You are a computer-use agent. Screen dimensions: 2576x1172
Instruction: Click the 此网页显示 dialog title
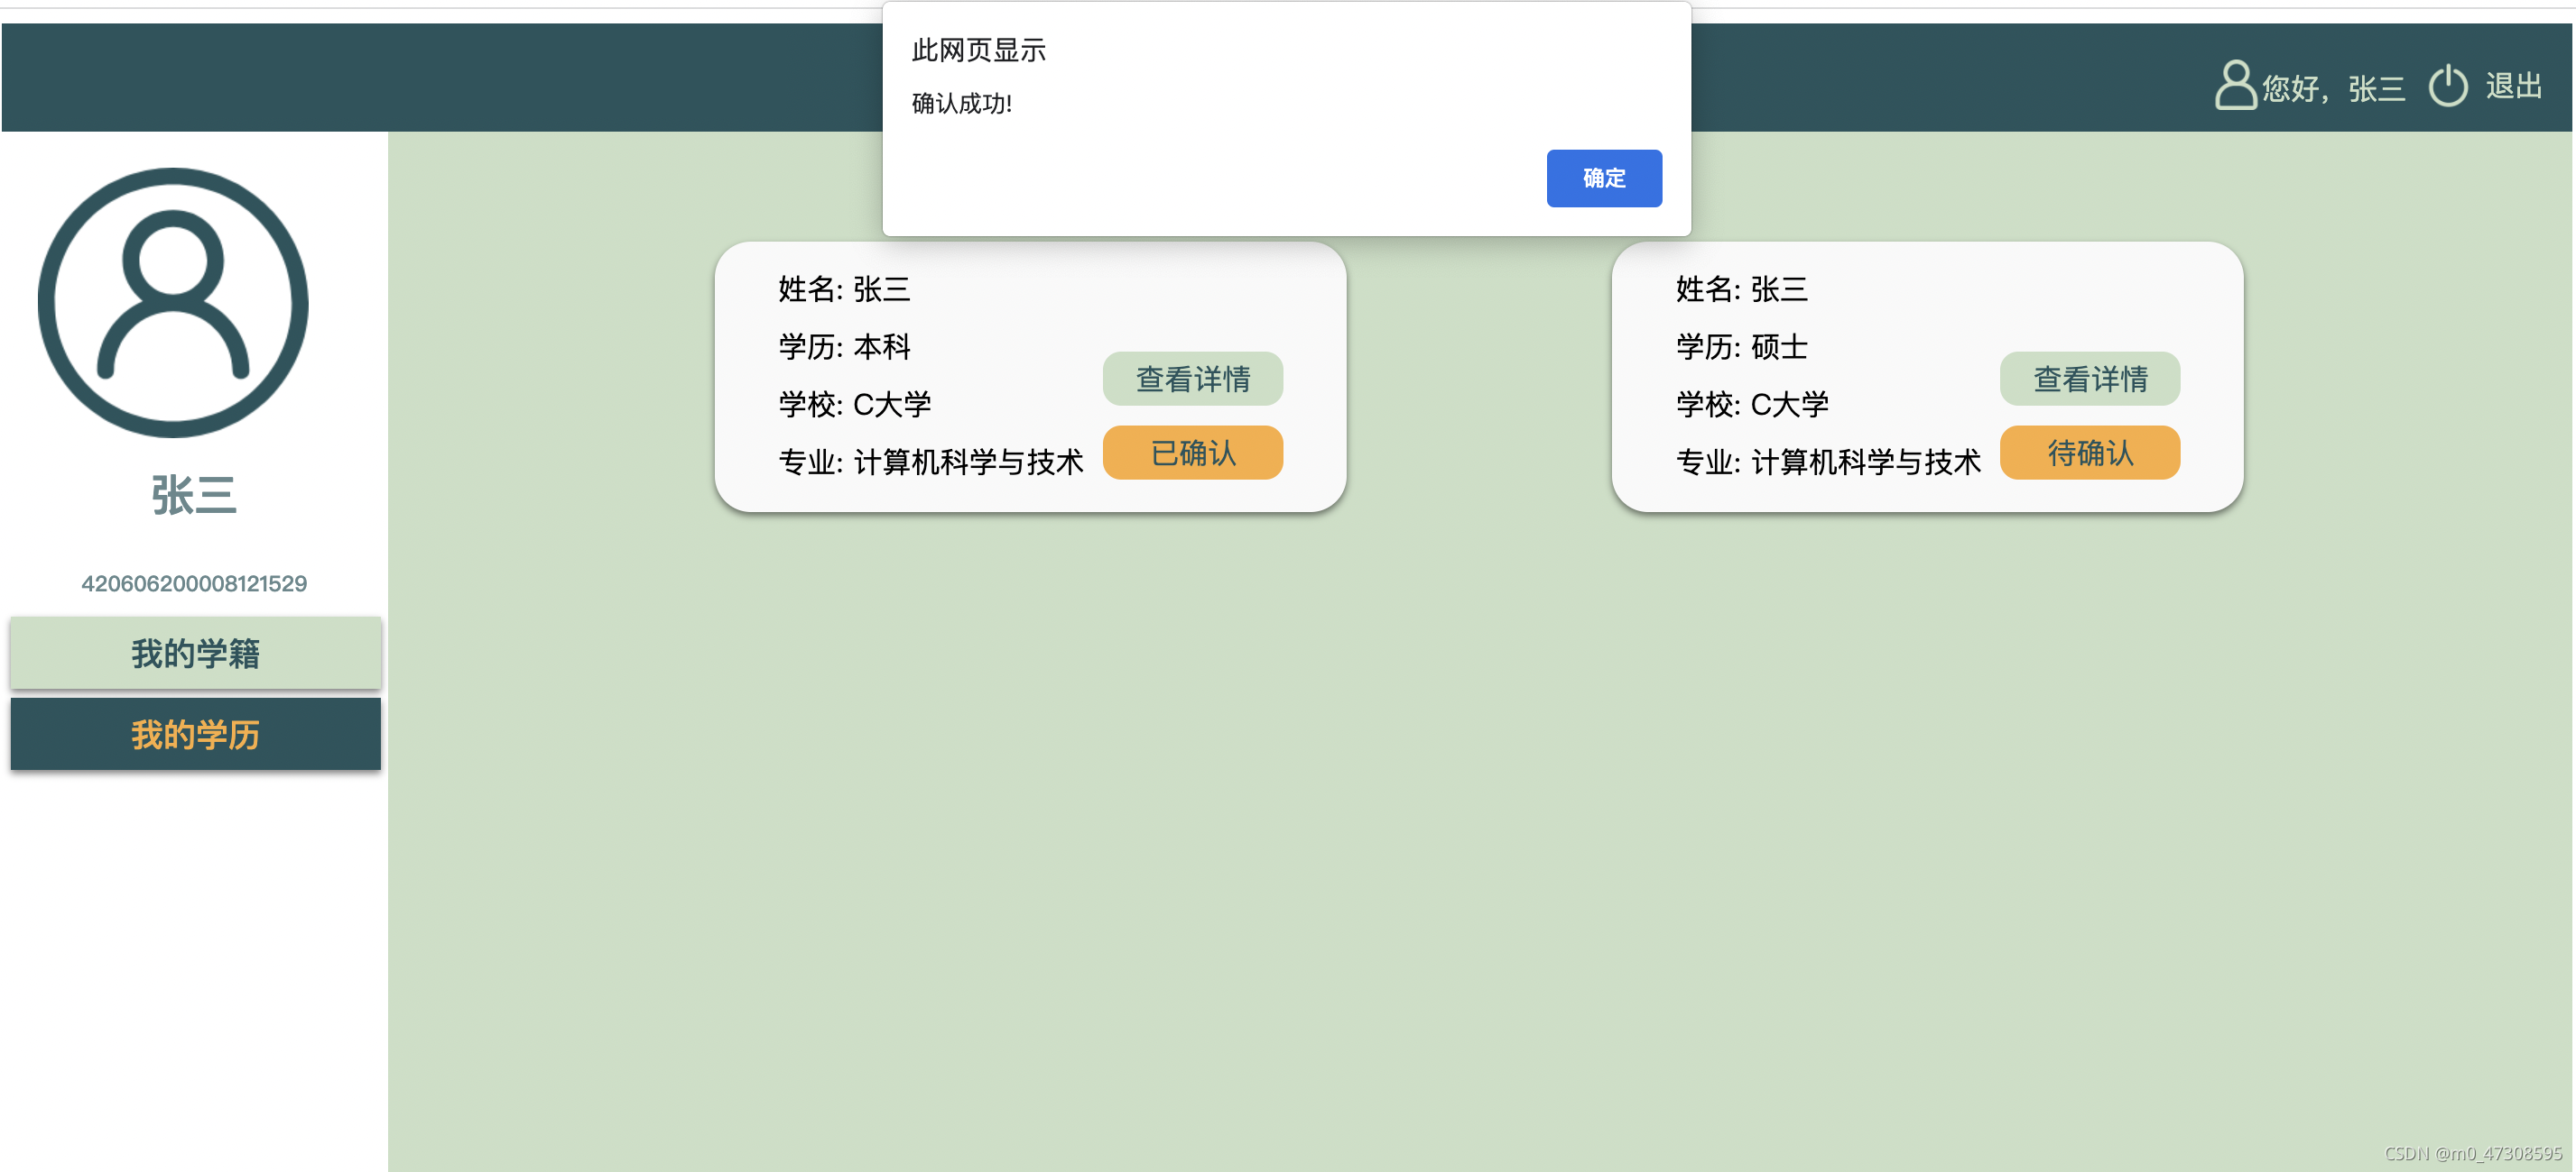[x=978, y=50]
